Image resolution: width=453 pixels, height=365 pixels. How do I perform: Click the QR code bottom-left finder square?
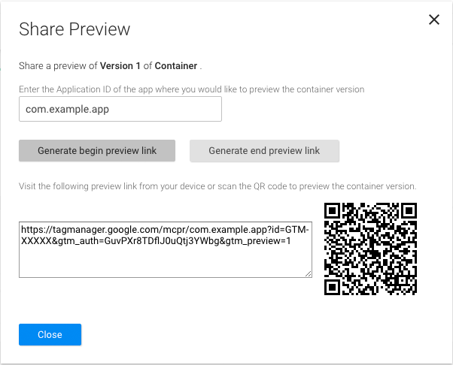pyautogui.click(x=333, y=287)
